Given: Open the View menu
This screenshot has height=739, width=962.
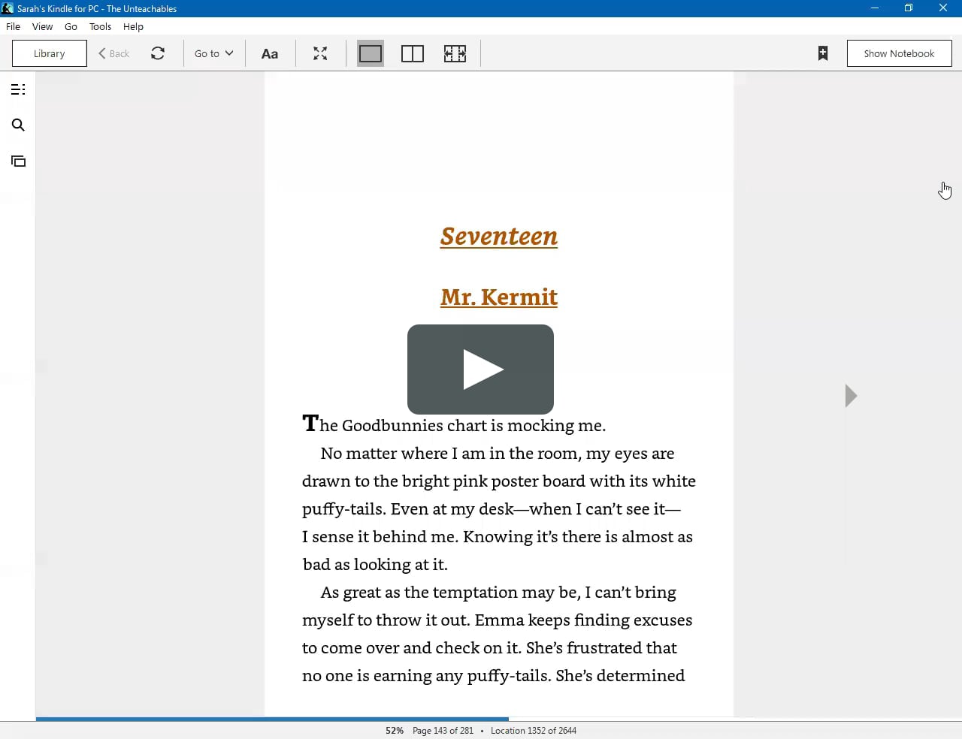Looking at the screenshot, I should [x=42, y=26].
